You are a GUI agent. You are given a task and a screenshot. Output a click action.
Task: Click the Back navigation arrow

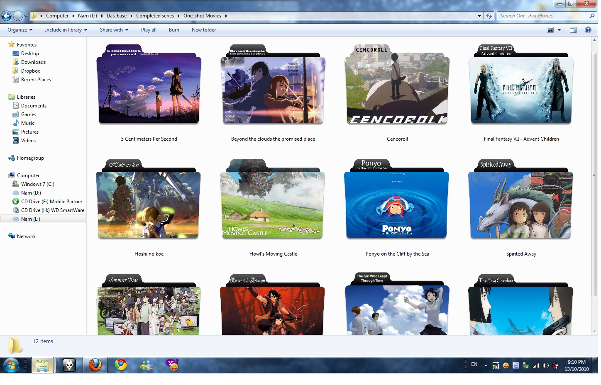click(x=7, y=16)
